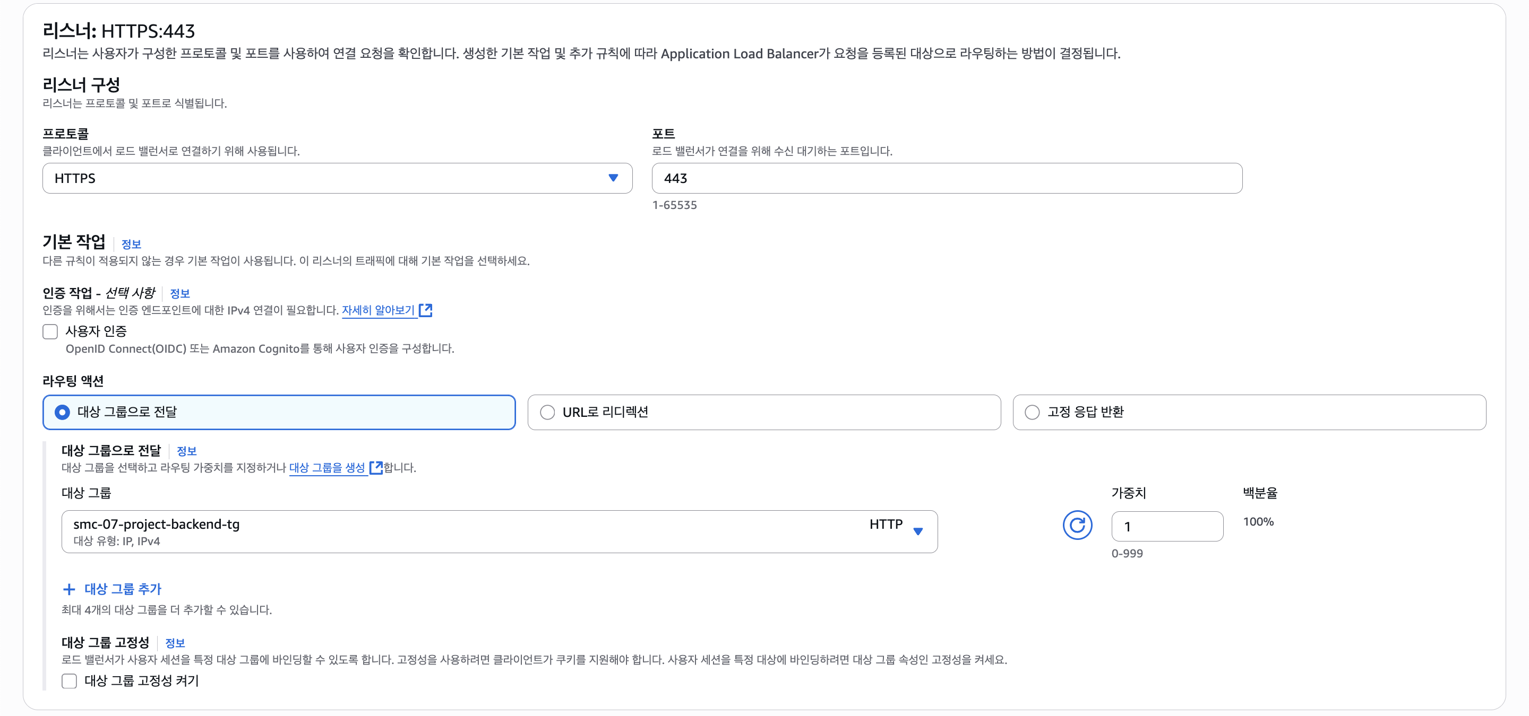Open 정보 link beside 기본 작업
Screen dimensions: 1529x716
pos(131,244)
